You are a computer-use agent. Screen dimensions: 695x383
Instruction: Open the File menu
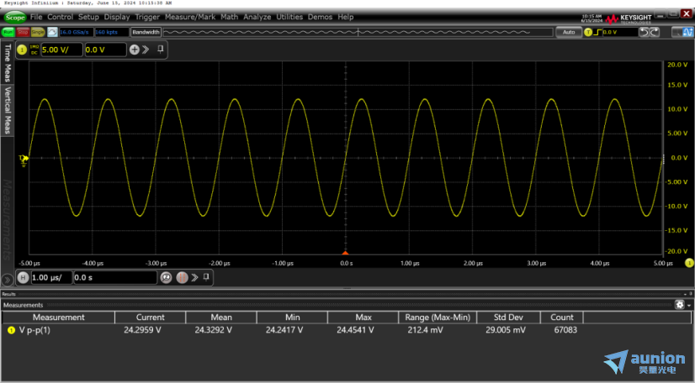[x=36, y=17]
